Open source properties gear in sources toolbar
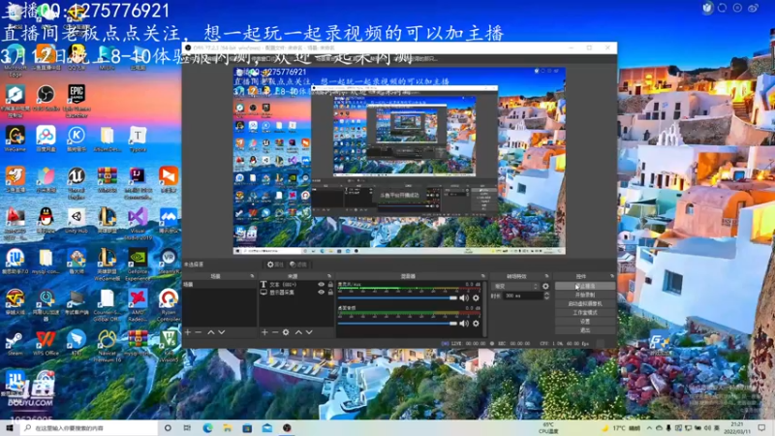 pos(286,332)
